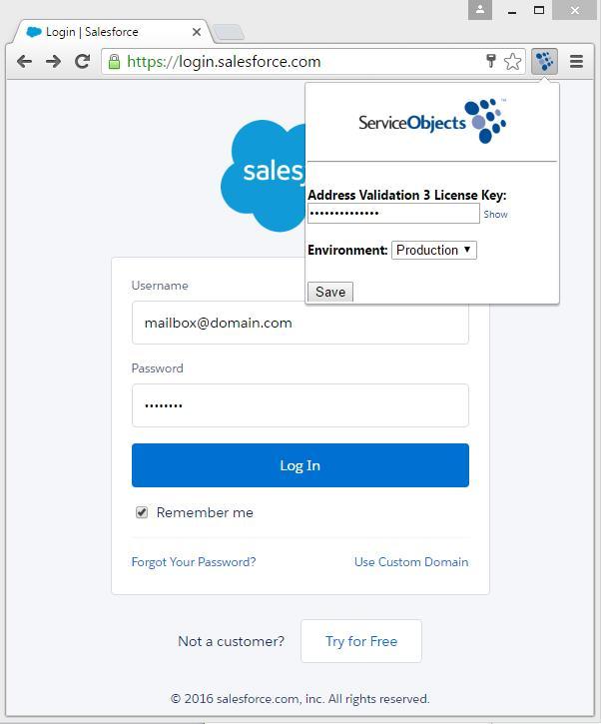This screenshot has height=724, width=601.
Task: Click the Try for Free button
Action: [361, 641]
